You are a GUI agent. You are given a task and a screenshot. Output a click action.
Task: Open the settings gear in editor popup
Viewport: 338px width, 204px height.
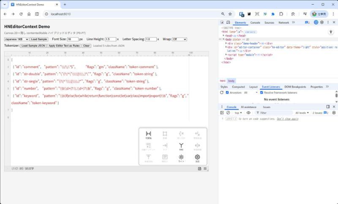pos(197,157)
